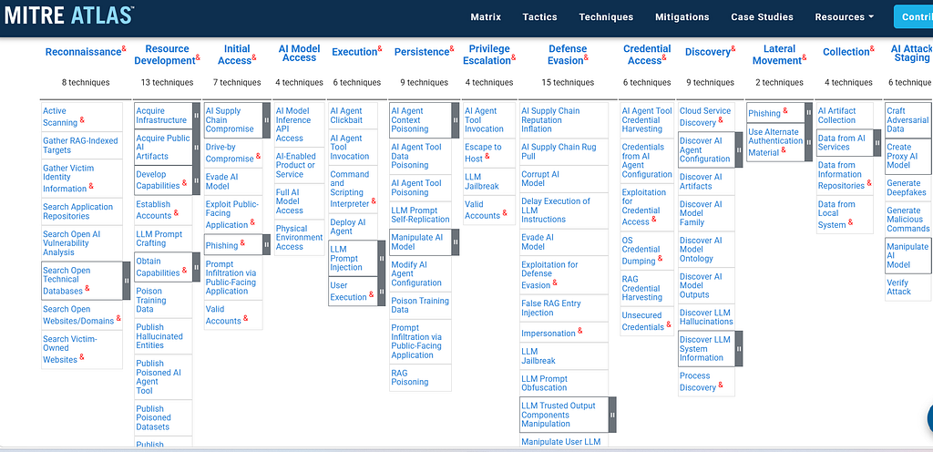Expand Discover LLM System Information handle

coord(738,348)
